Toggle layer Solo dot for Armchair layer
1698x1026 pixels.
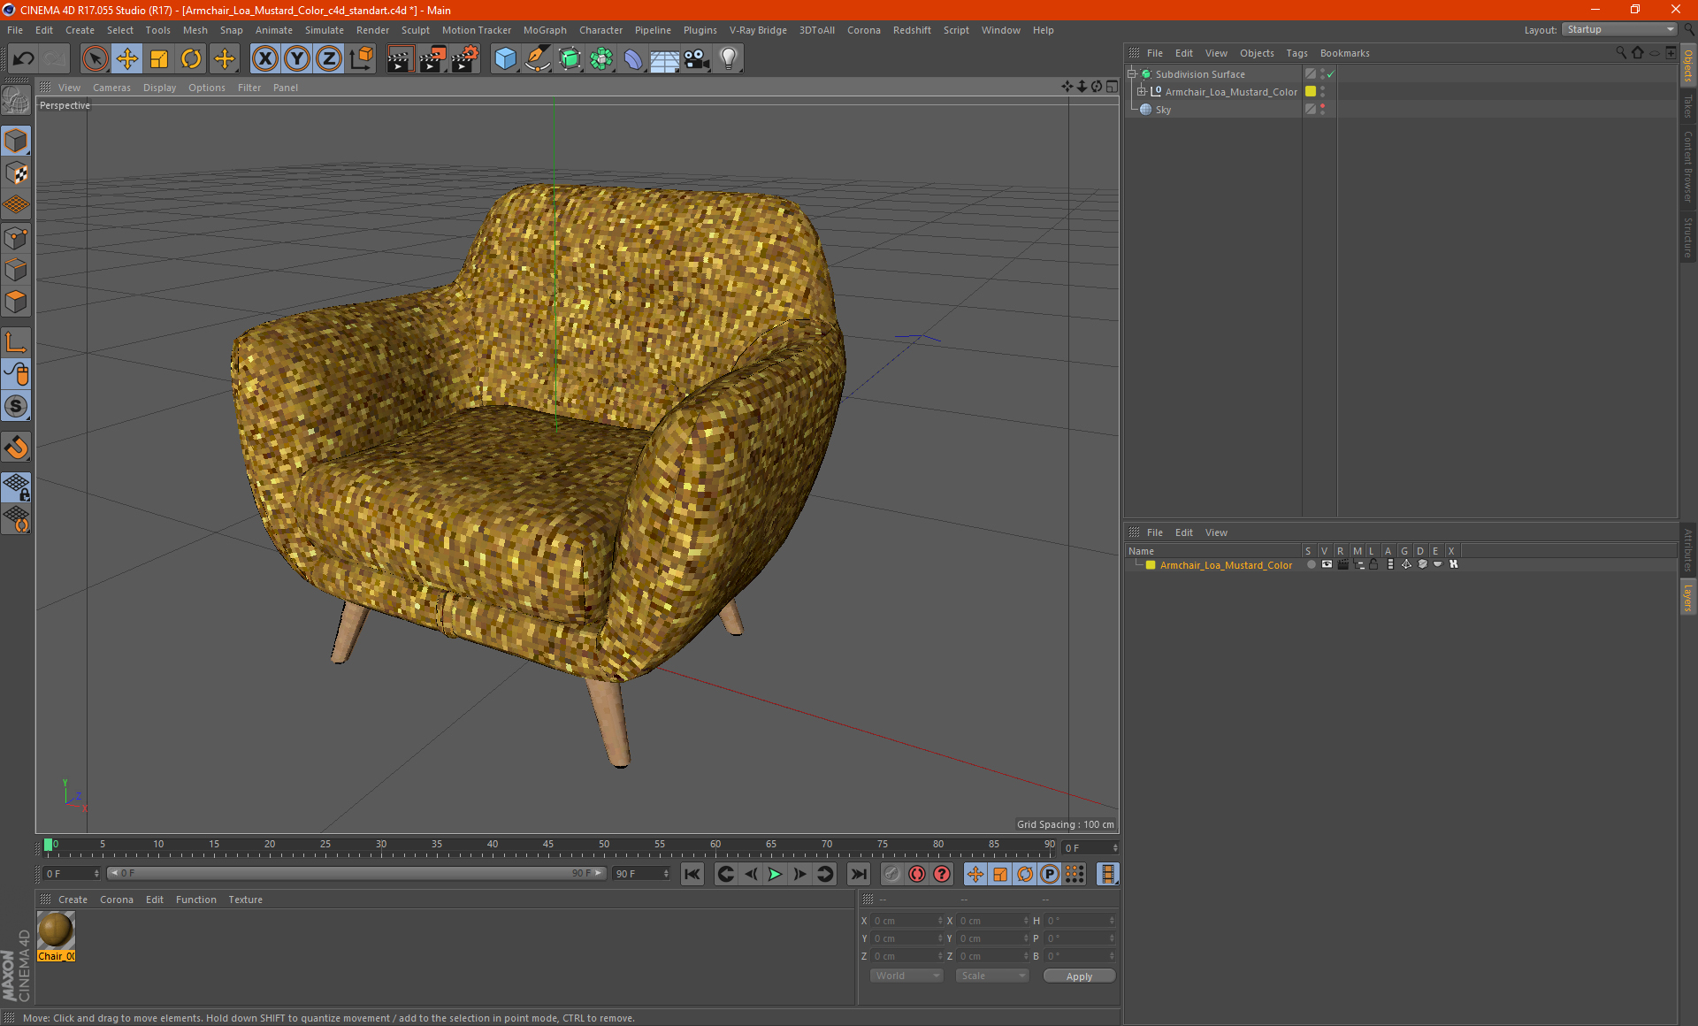click(x=1311, y=565)
